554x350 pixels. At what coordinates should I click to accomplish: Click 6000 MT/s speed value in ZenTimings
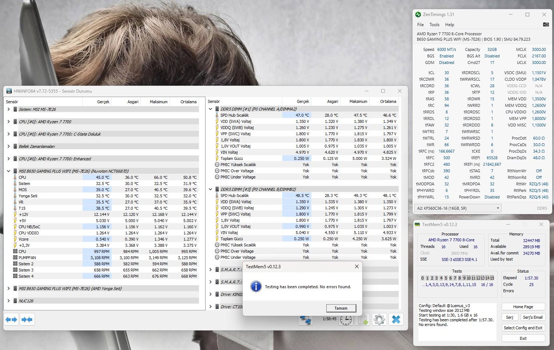tap(446, 49)
